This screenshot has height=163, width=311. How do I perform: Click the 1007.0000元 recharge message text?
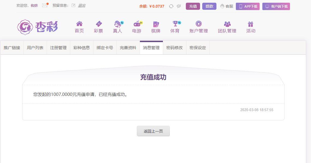[81, 95]
